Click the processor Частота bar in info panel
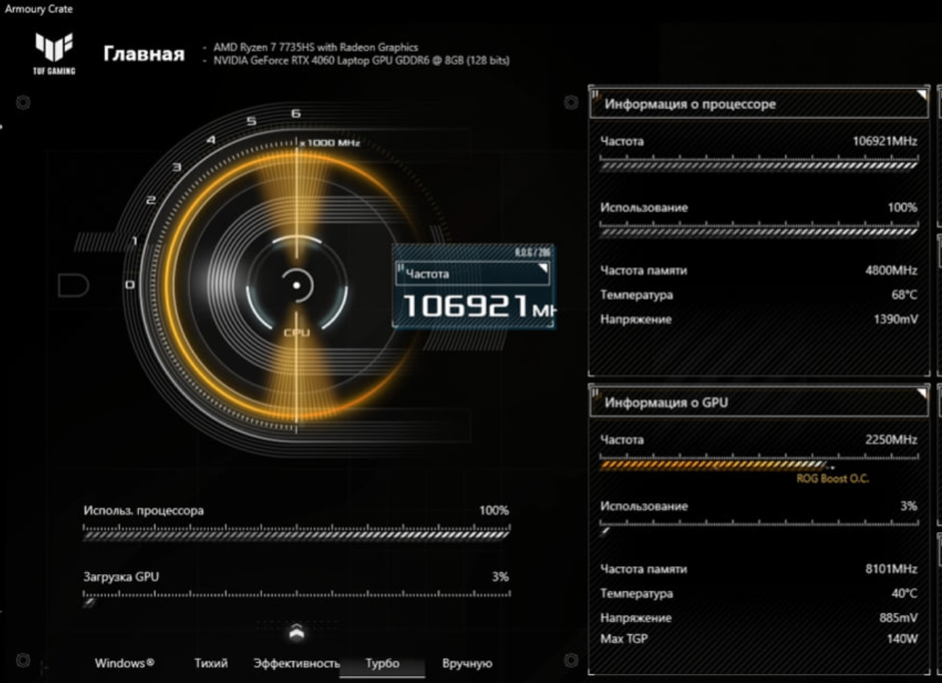This screenshot has height=683, width=942. coord(758,163)
